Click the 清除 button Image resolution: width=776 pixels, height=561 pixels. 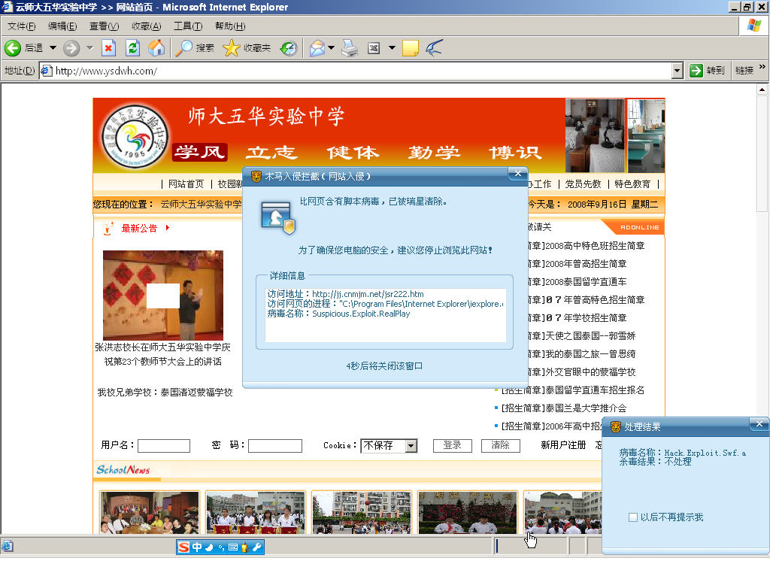tap(500, 446)
